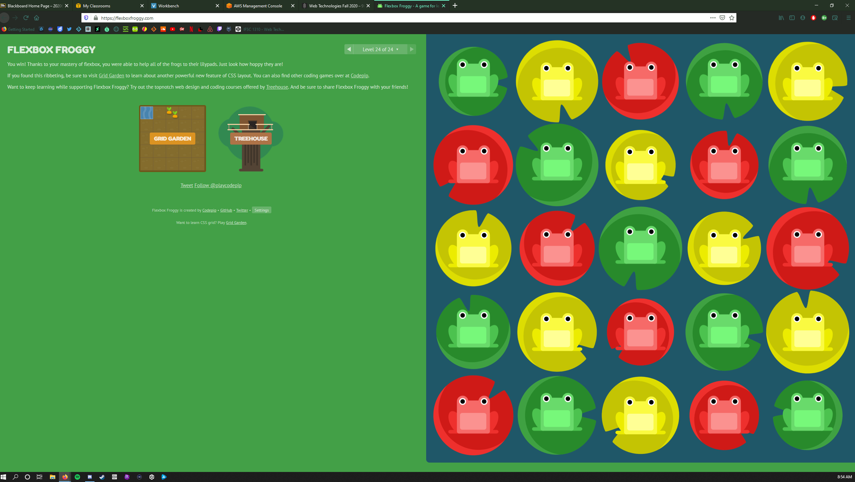Advance with the next level arrow
The image size is (855, 482).
click(412, 49)
